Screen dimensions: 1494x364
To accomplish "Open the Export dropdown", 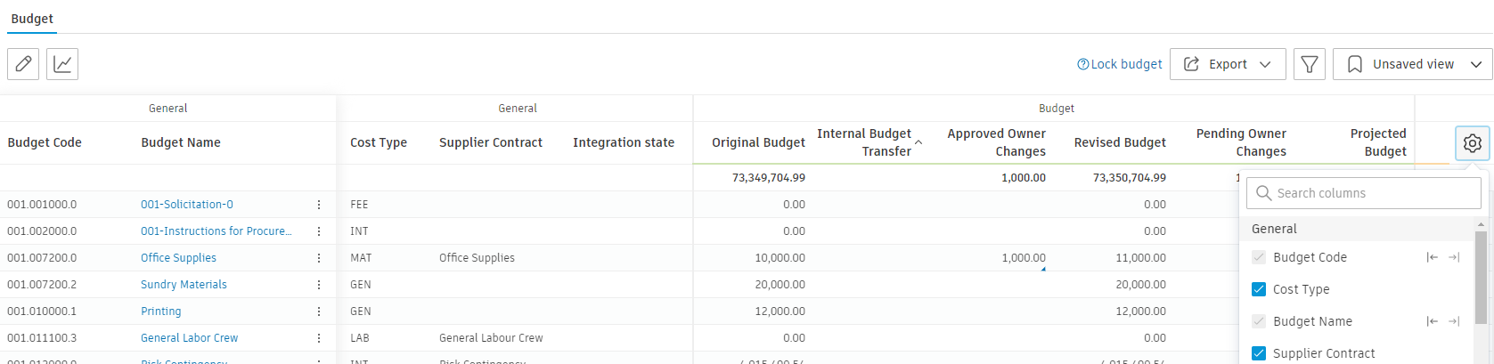I will [x=1227, y=64].
